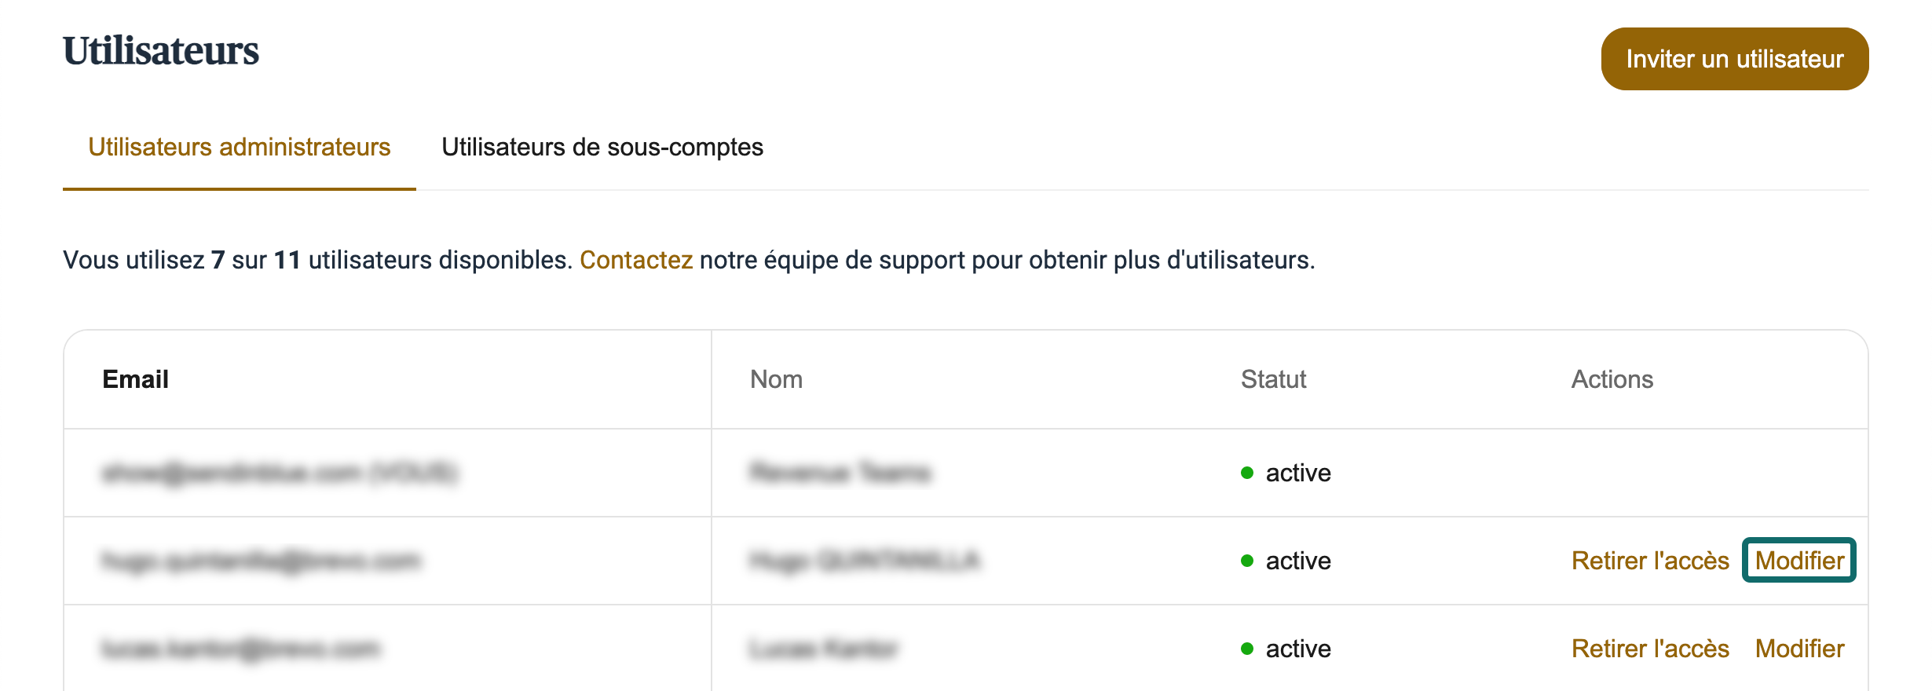This screenshot has width=1932, height=691.
Task: Click the green active dot in third row
Action: pos(1247,649)
